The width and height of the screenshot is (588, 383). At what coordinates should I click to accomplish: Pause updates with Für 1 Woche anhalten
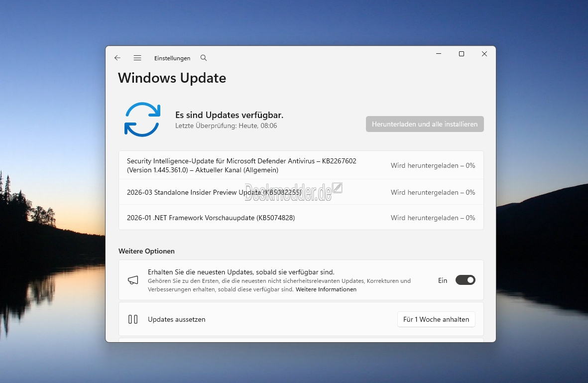tap(436, 319)
